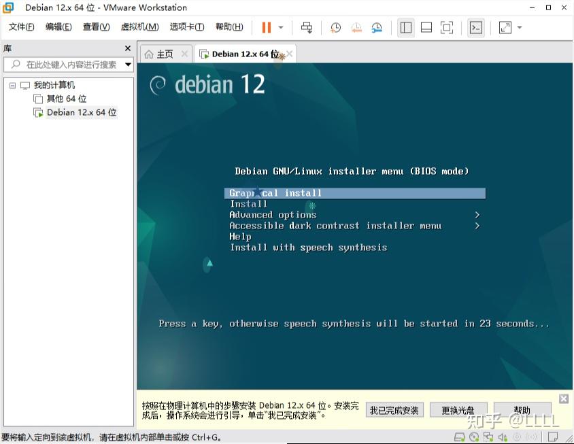Screen dimensions: 574x444
Task: Click the 我已完成安装 button
Action: click(x=394, y=410)
